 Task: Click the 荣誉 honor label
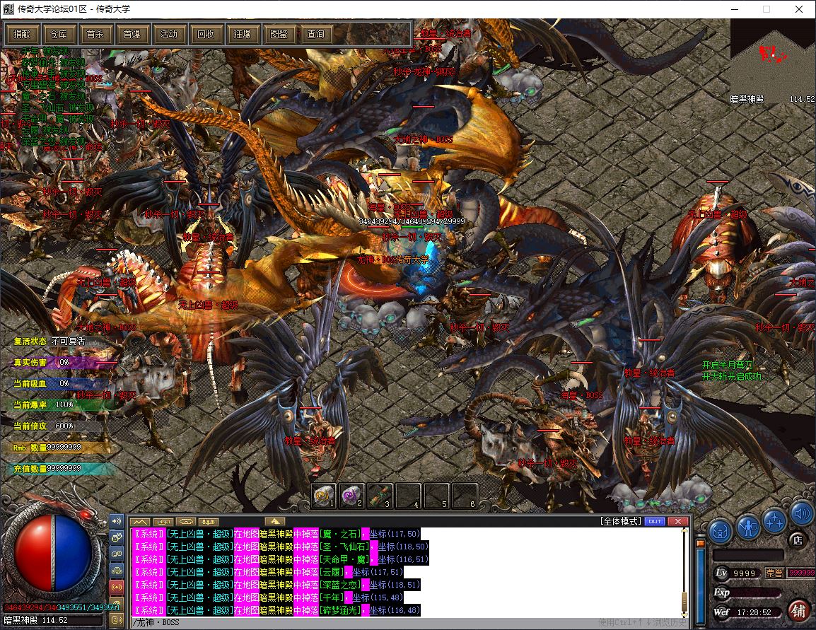click(x=774, y=573)
